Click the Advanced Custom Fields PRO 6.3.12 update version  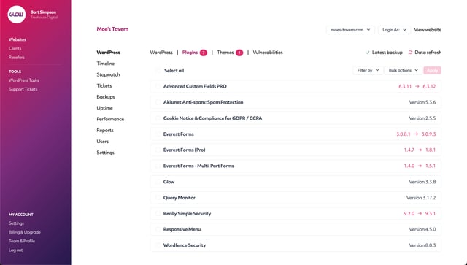(x=429, y=86)
